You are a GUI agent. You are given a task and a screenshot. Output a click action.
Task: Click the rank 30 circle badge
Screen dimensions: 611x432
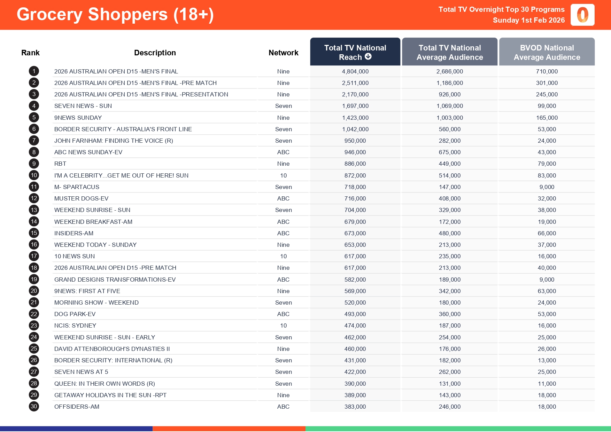click(x=34, y=407)
